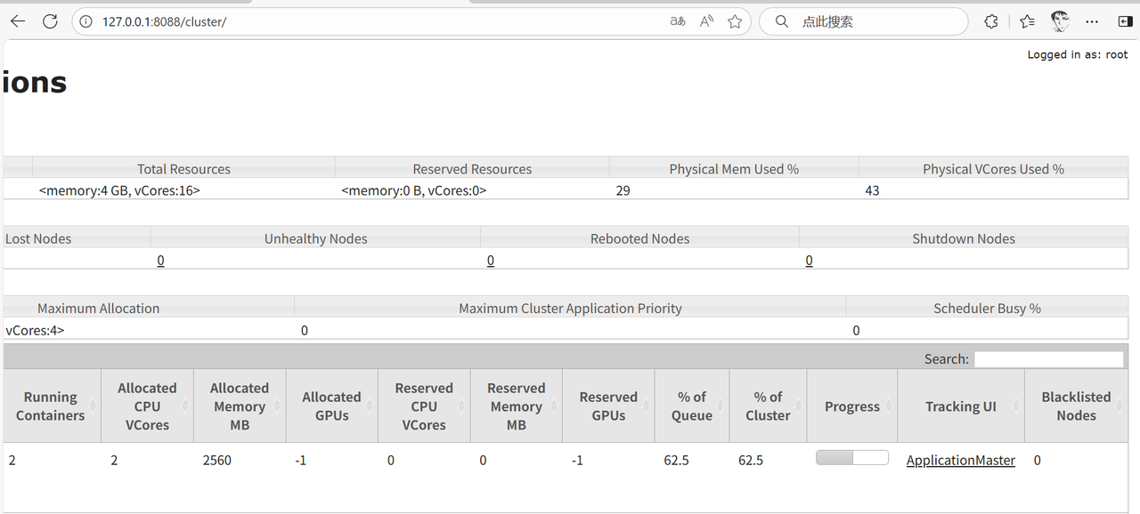Viewport: 1140px width, 514px height.
Task: Toggle the Copilot sidebar icon
Action: [1124, 21]
